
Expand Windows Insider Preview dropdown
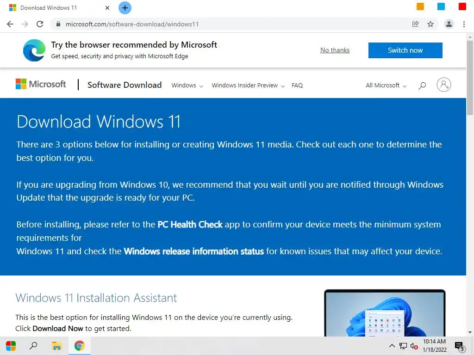pyautogui.click(x=248, y=86)
